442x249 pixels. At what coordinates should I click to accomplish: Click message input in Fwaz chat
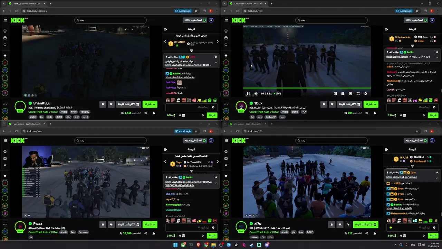point(191,228)
